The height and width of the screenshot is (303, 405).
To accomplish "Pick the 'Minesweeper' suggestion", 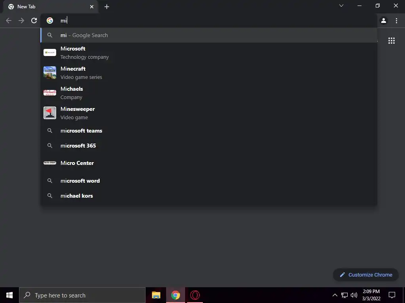I will click(209, 113).
